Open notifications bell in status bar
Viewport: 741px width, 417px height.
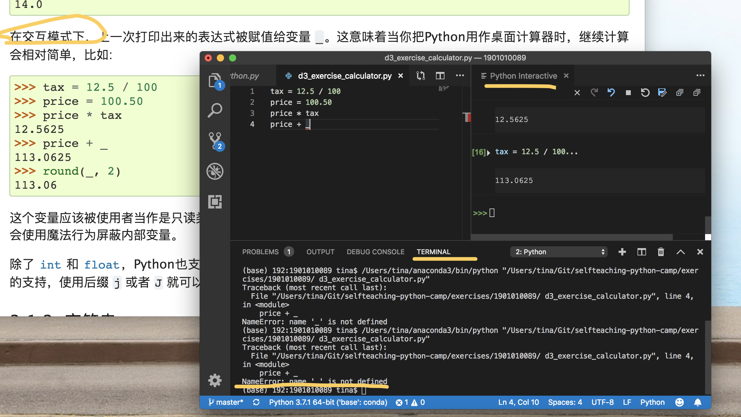(x=698, y=402)
